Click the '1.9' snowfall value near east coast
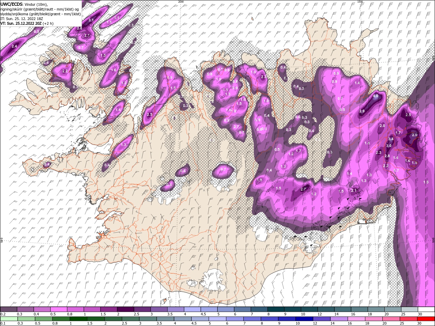 point(414,163)
